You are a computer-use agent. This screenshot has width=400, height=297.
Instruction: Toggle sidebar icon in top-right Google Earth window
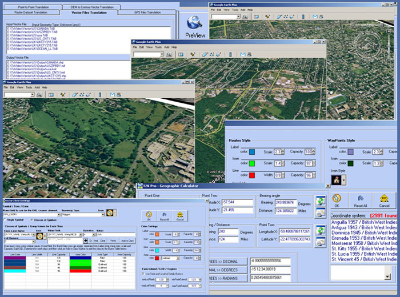click(x=256, y=17)
